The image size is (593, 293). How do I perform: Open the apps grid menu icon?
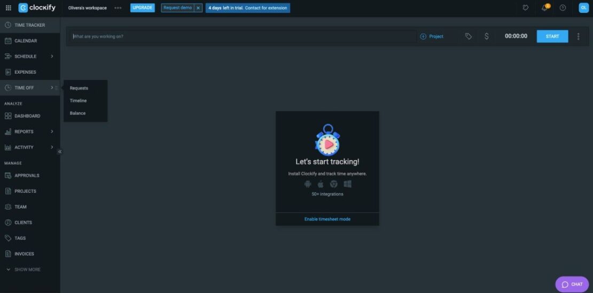(x=8, y=8)
